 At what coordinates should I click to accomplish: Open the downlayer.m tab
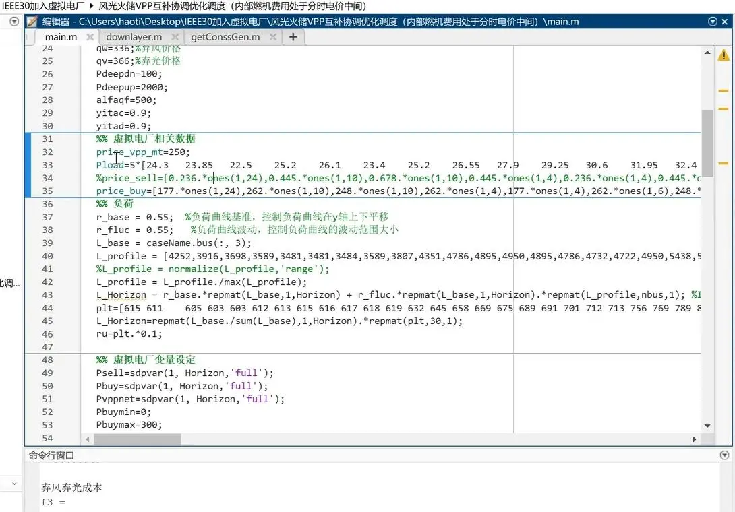point(134,37)
